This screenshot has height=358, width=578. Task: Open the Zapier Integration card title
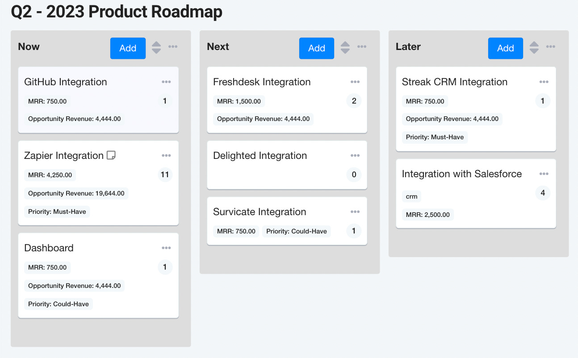pyautogui.click(x=64, y=155)
